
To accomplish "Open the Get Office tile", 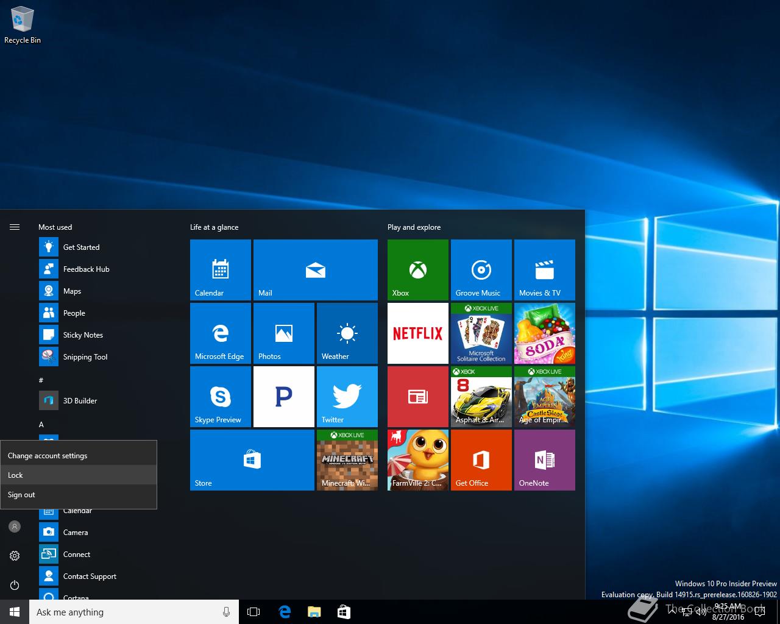I will pos(481,460).
